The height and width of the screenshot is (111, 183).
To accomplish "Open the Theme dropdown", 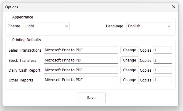I will click(47, 26).
